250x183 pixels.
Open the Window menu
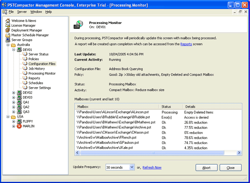tap(36, 12)
